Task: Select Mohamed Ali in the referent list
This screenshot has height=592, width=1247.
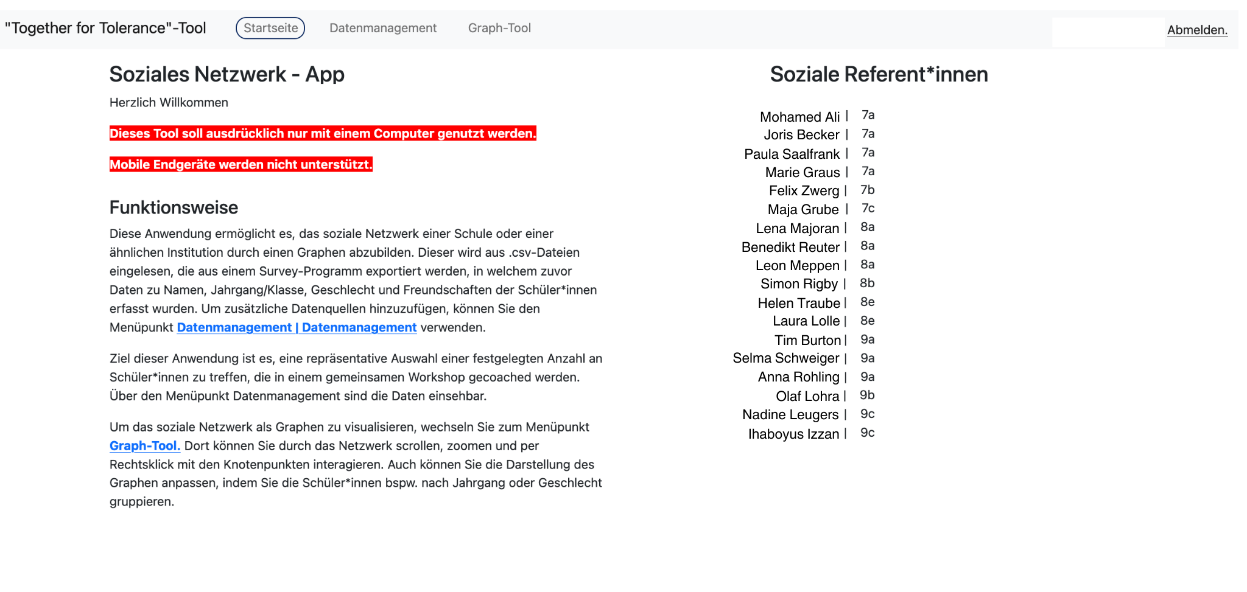Action: click(x=799, y=117)
